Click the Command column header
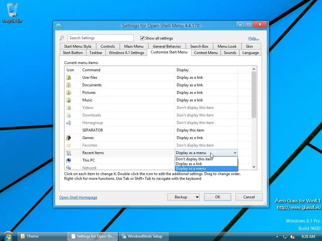The image size is (322, 241). [x=127, y=70]
